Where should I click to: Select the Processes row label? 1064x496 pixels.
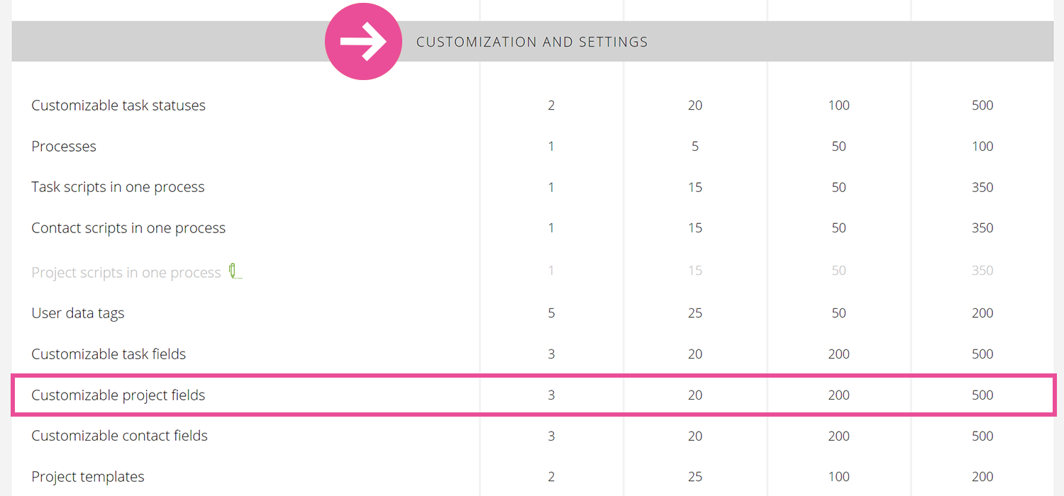(64, 147)
